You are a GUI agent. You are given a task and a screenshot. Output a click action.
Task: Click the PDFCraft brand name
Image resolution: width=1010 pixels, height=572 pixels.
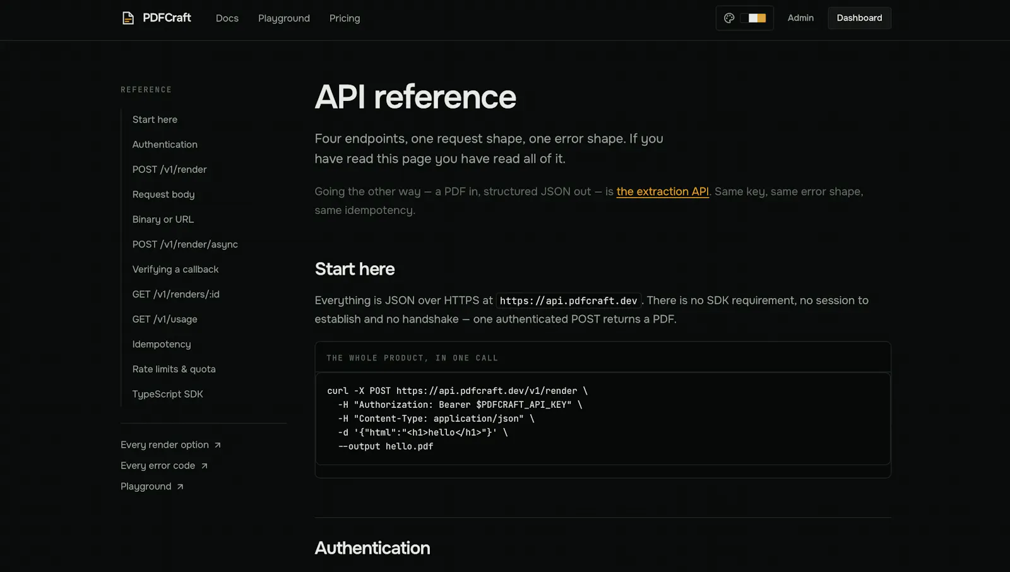point(167,18)
